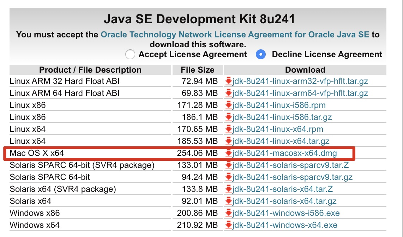
Task: Click the 133.01 MB file size cell
Action: tap(197, 165)
